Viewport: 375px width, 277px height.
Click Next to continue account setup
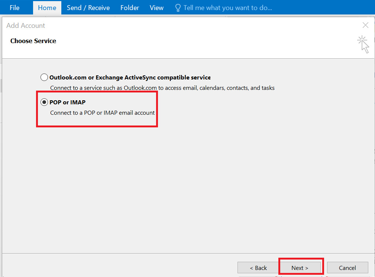[301, 268]
